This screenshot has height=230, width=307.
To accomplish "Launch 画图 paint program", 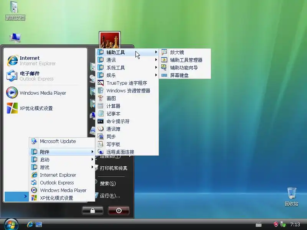I will tap(127, 98).
